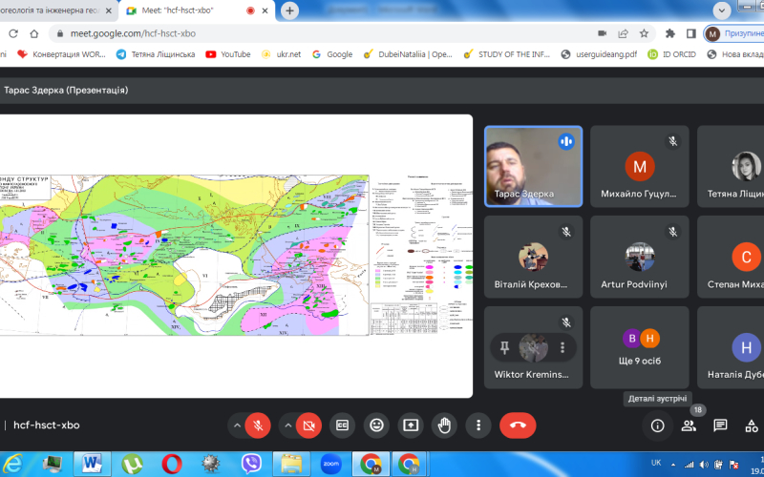Click Artur Podviinyi participant tile
Screen dimensions: 764x477
pos(639,257)
